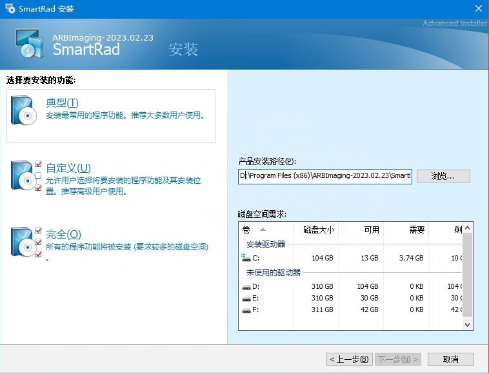Image resolution: width=489 pixels, height=374 pixels.
Task: Click the D: drive icon
Action: point(246,287)
